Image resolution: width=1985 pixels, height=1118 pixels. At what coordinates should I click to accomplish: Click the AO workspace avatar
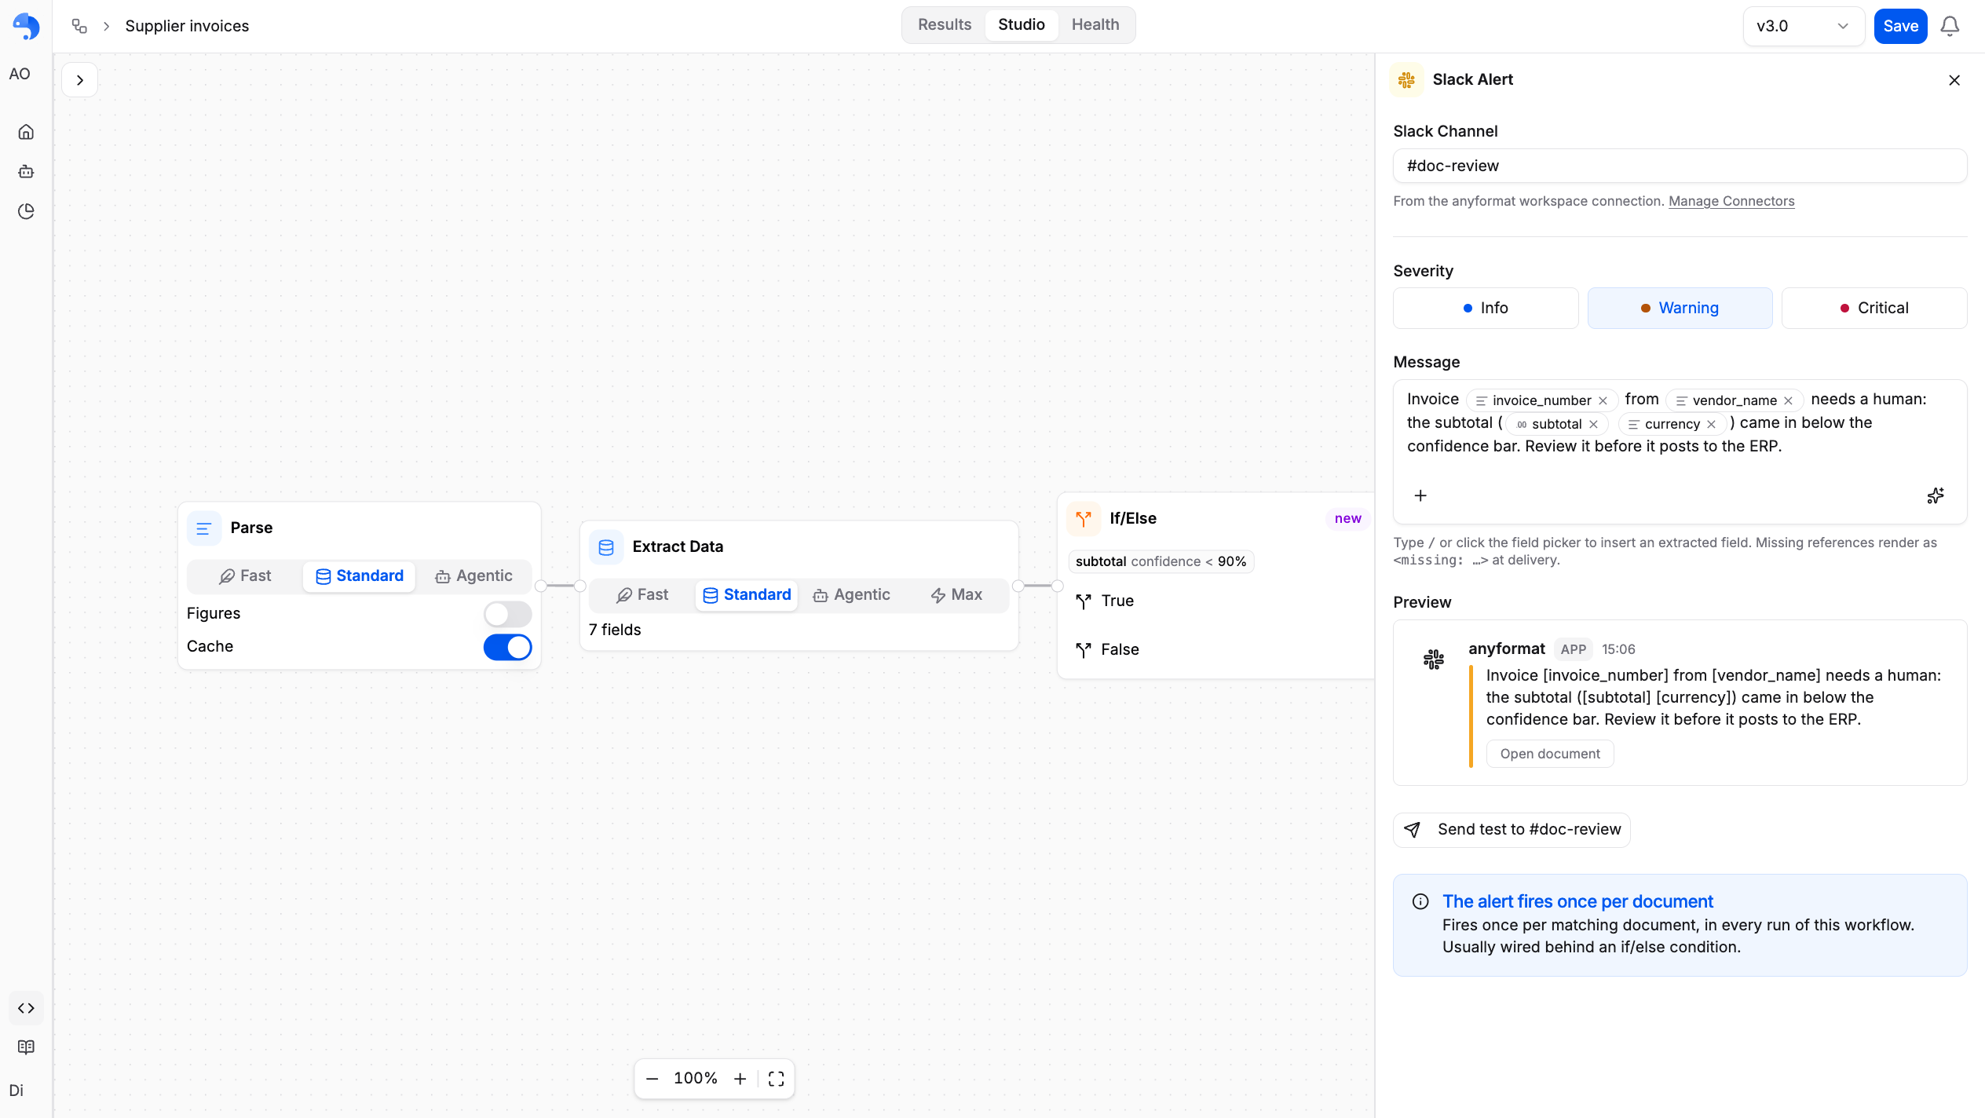(x=20, y=74)
